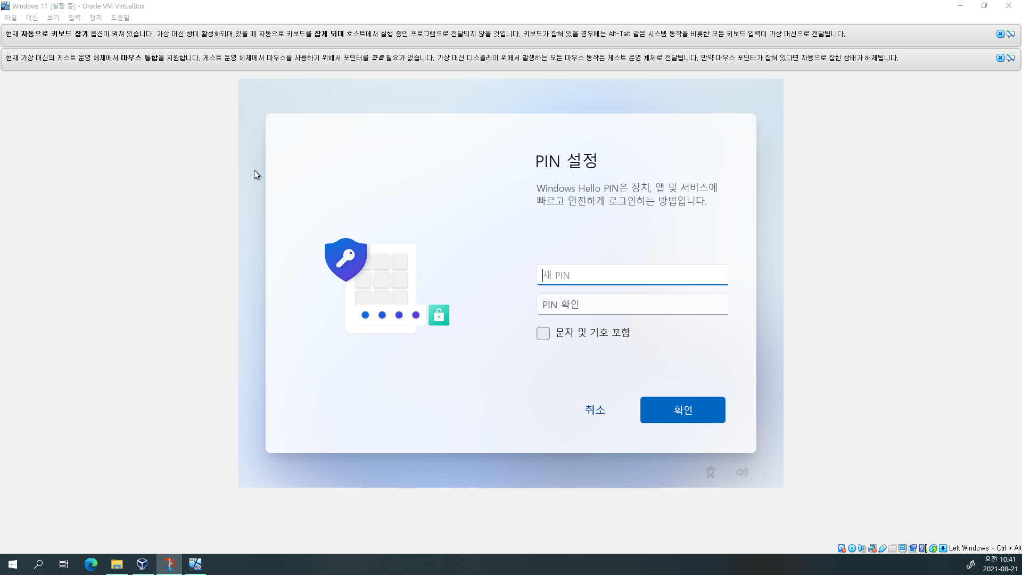The height and width of the screenshot is (575, 1022).
Task: Click the 새 PIN input field
Action: 632,275
